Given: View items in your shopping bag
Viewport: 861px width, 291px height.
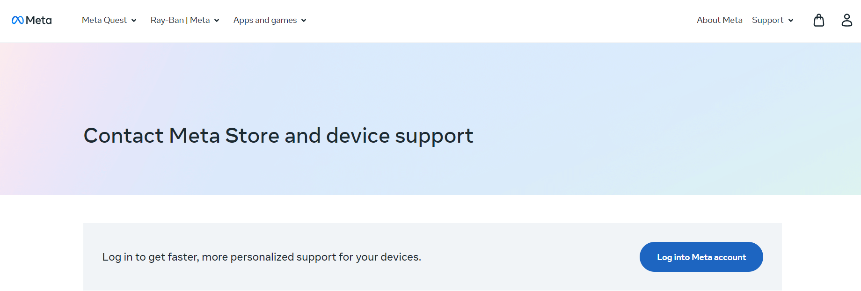Looking at the screenshot, I should pyautogui.click(x=819, y=20).
